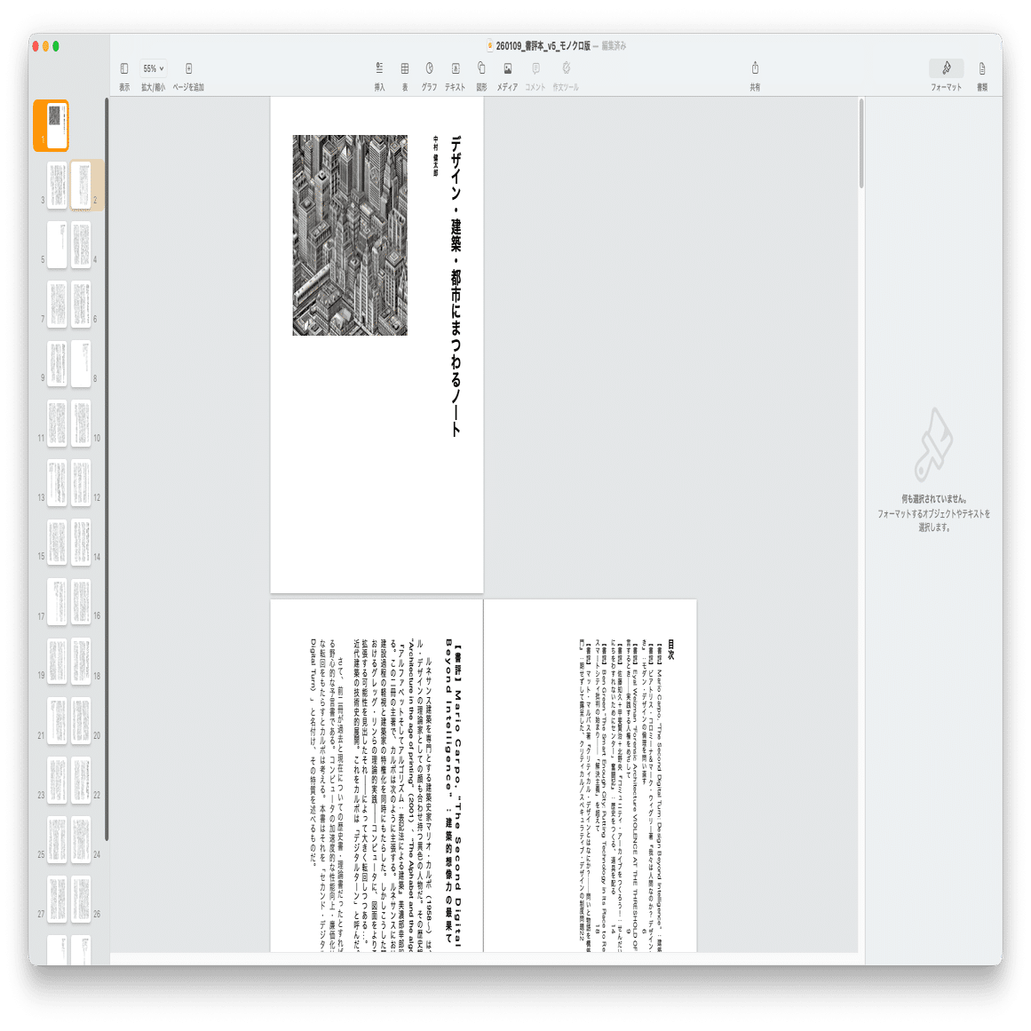Switch to the 書類 (Document) tab
Viewport: 1031px width, 1031px height.
tap(980, 67)
